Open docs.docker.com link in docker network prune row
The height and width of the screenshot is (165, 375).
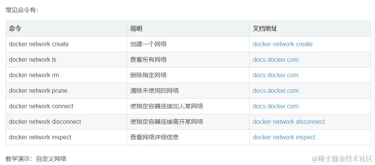[275, 91]
